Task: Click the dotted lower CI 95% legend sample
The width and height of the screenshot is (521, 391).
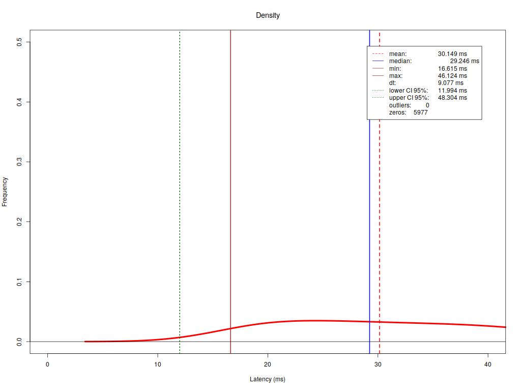Action: click(x=377, y=90)
